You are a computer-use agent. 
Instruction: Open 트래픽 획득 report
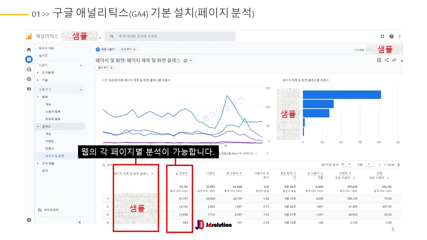(53, 119)
